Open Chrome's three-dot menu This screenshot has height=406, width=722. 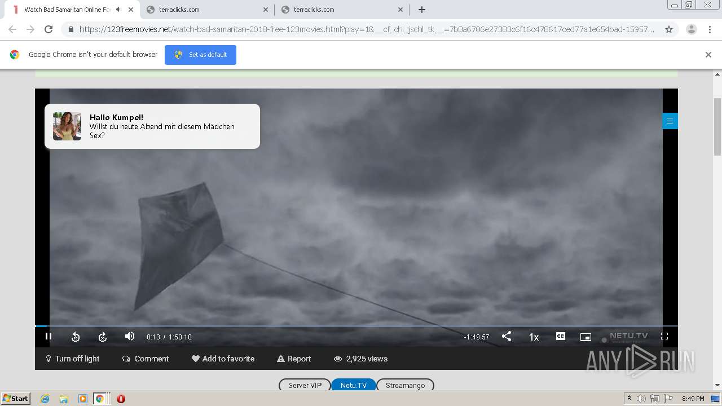tap(710, 29)
